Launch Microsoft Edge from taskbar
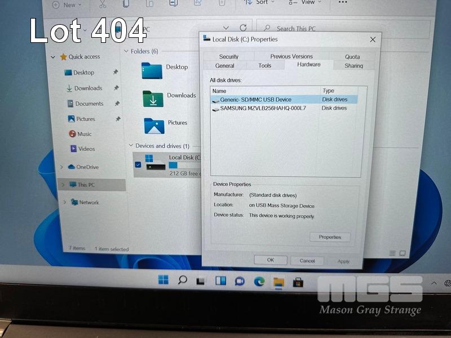This screenshot has height=338, width=451. click(x=259, y=281)
